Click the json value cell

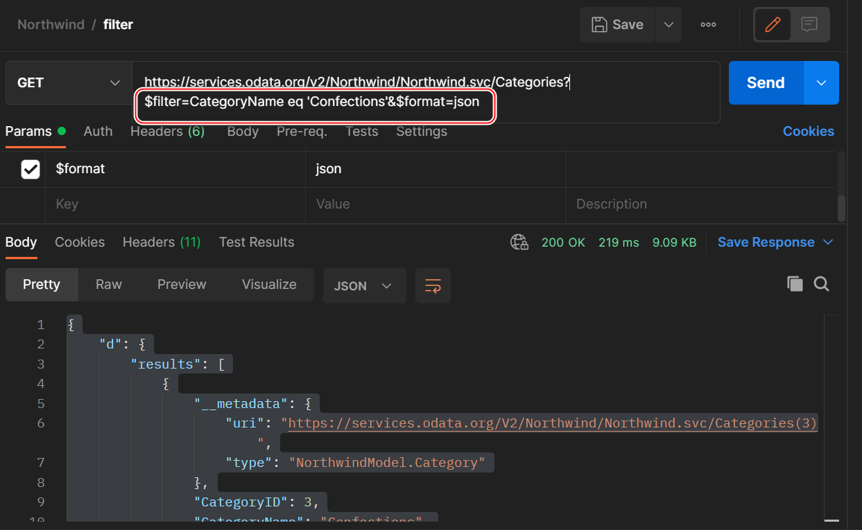click(436, 169)
